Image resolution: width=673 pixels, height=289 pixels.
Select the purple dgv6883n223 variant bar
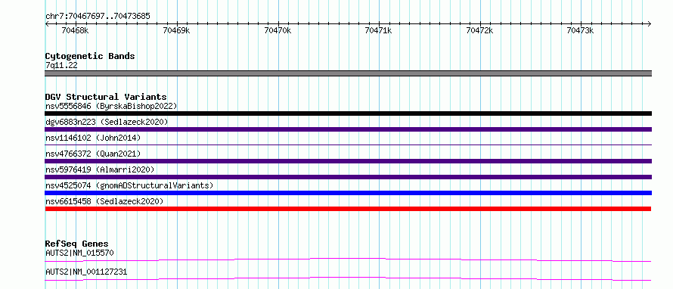tap(348, 129)
